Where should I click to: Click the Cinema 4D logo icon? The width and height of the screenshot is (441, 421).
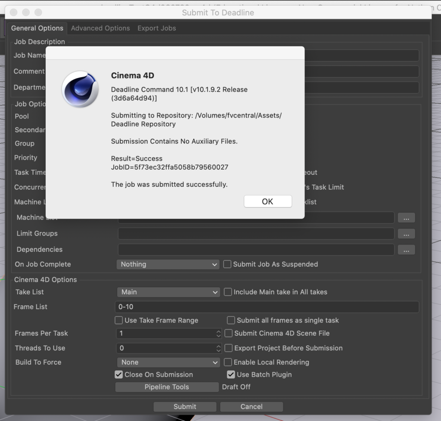(80, 89)
